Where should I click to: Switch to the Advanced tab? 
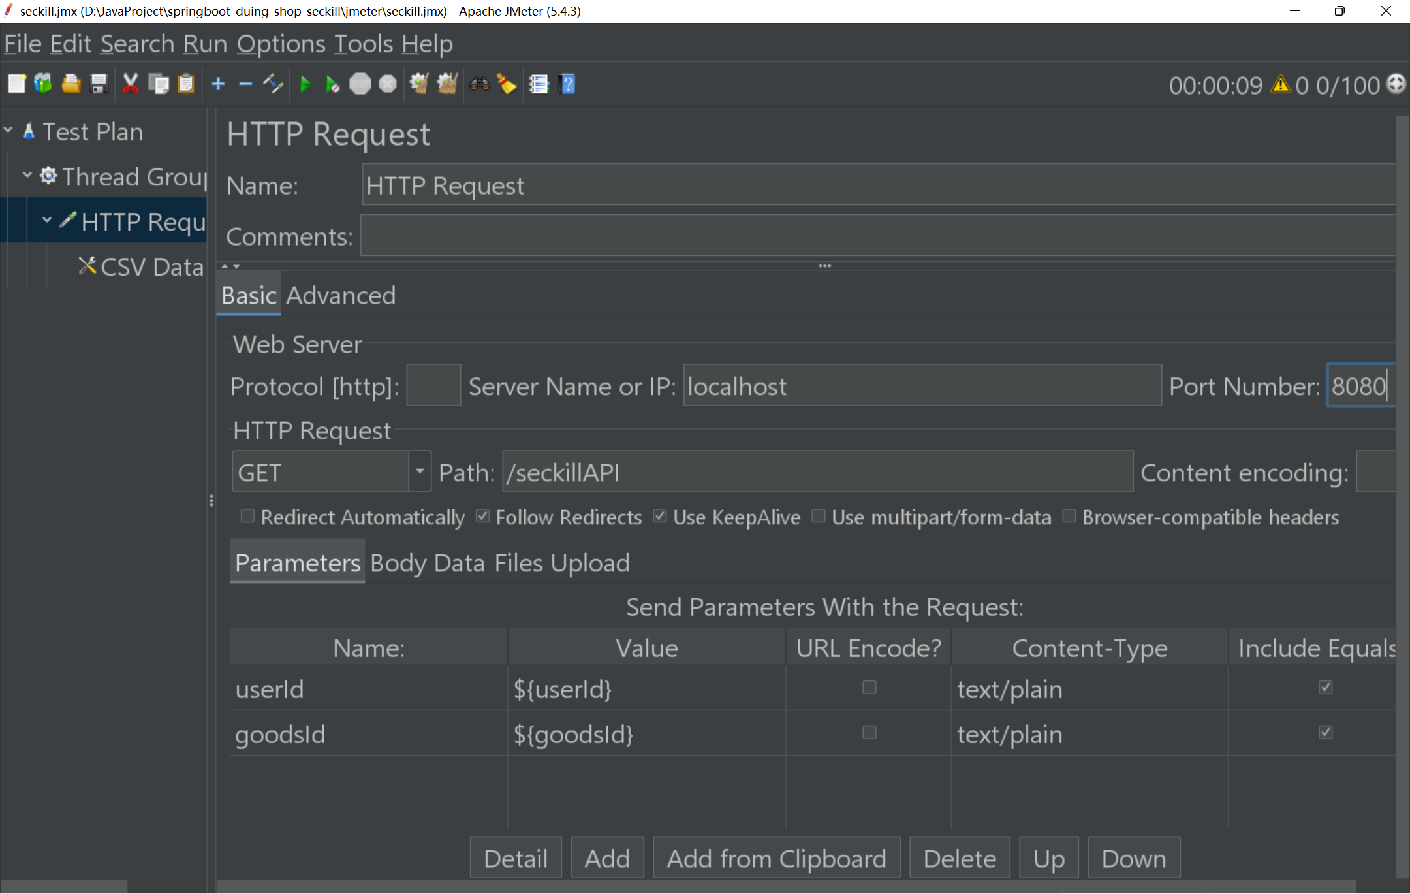pyautogui.click(x=341, y=295)
